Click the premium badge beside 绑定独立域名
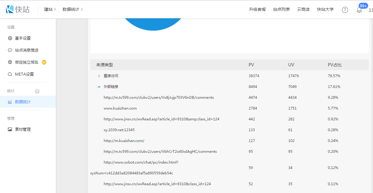Image resolution: width=373 pixels, height=193 pixels. coord(44,62)
